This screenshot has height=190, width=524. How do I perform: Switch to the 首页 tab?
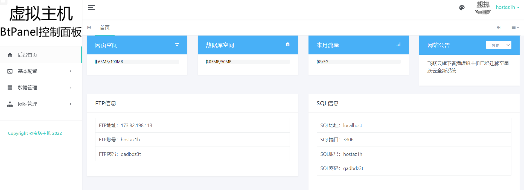click(x=105, y=27)
